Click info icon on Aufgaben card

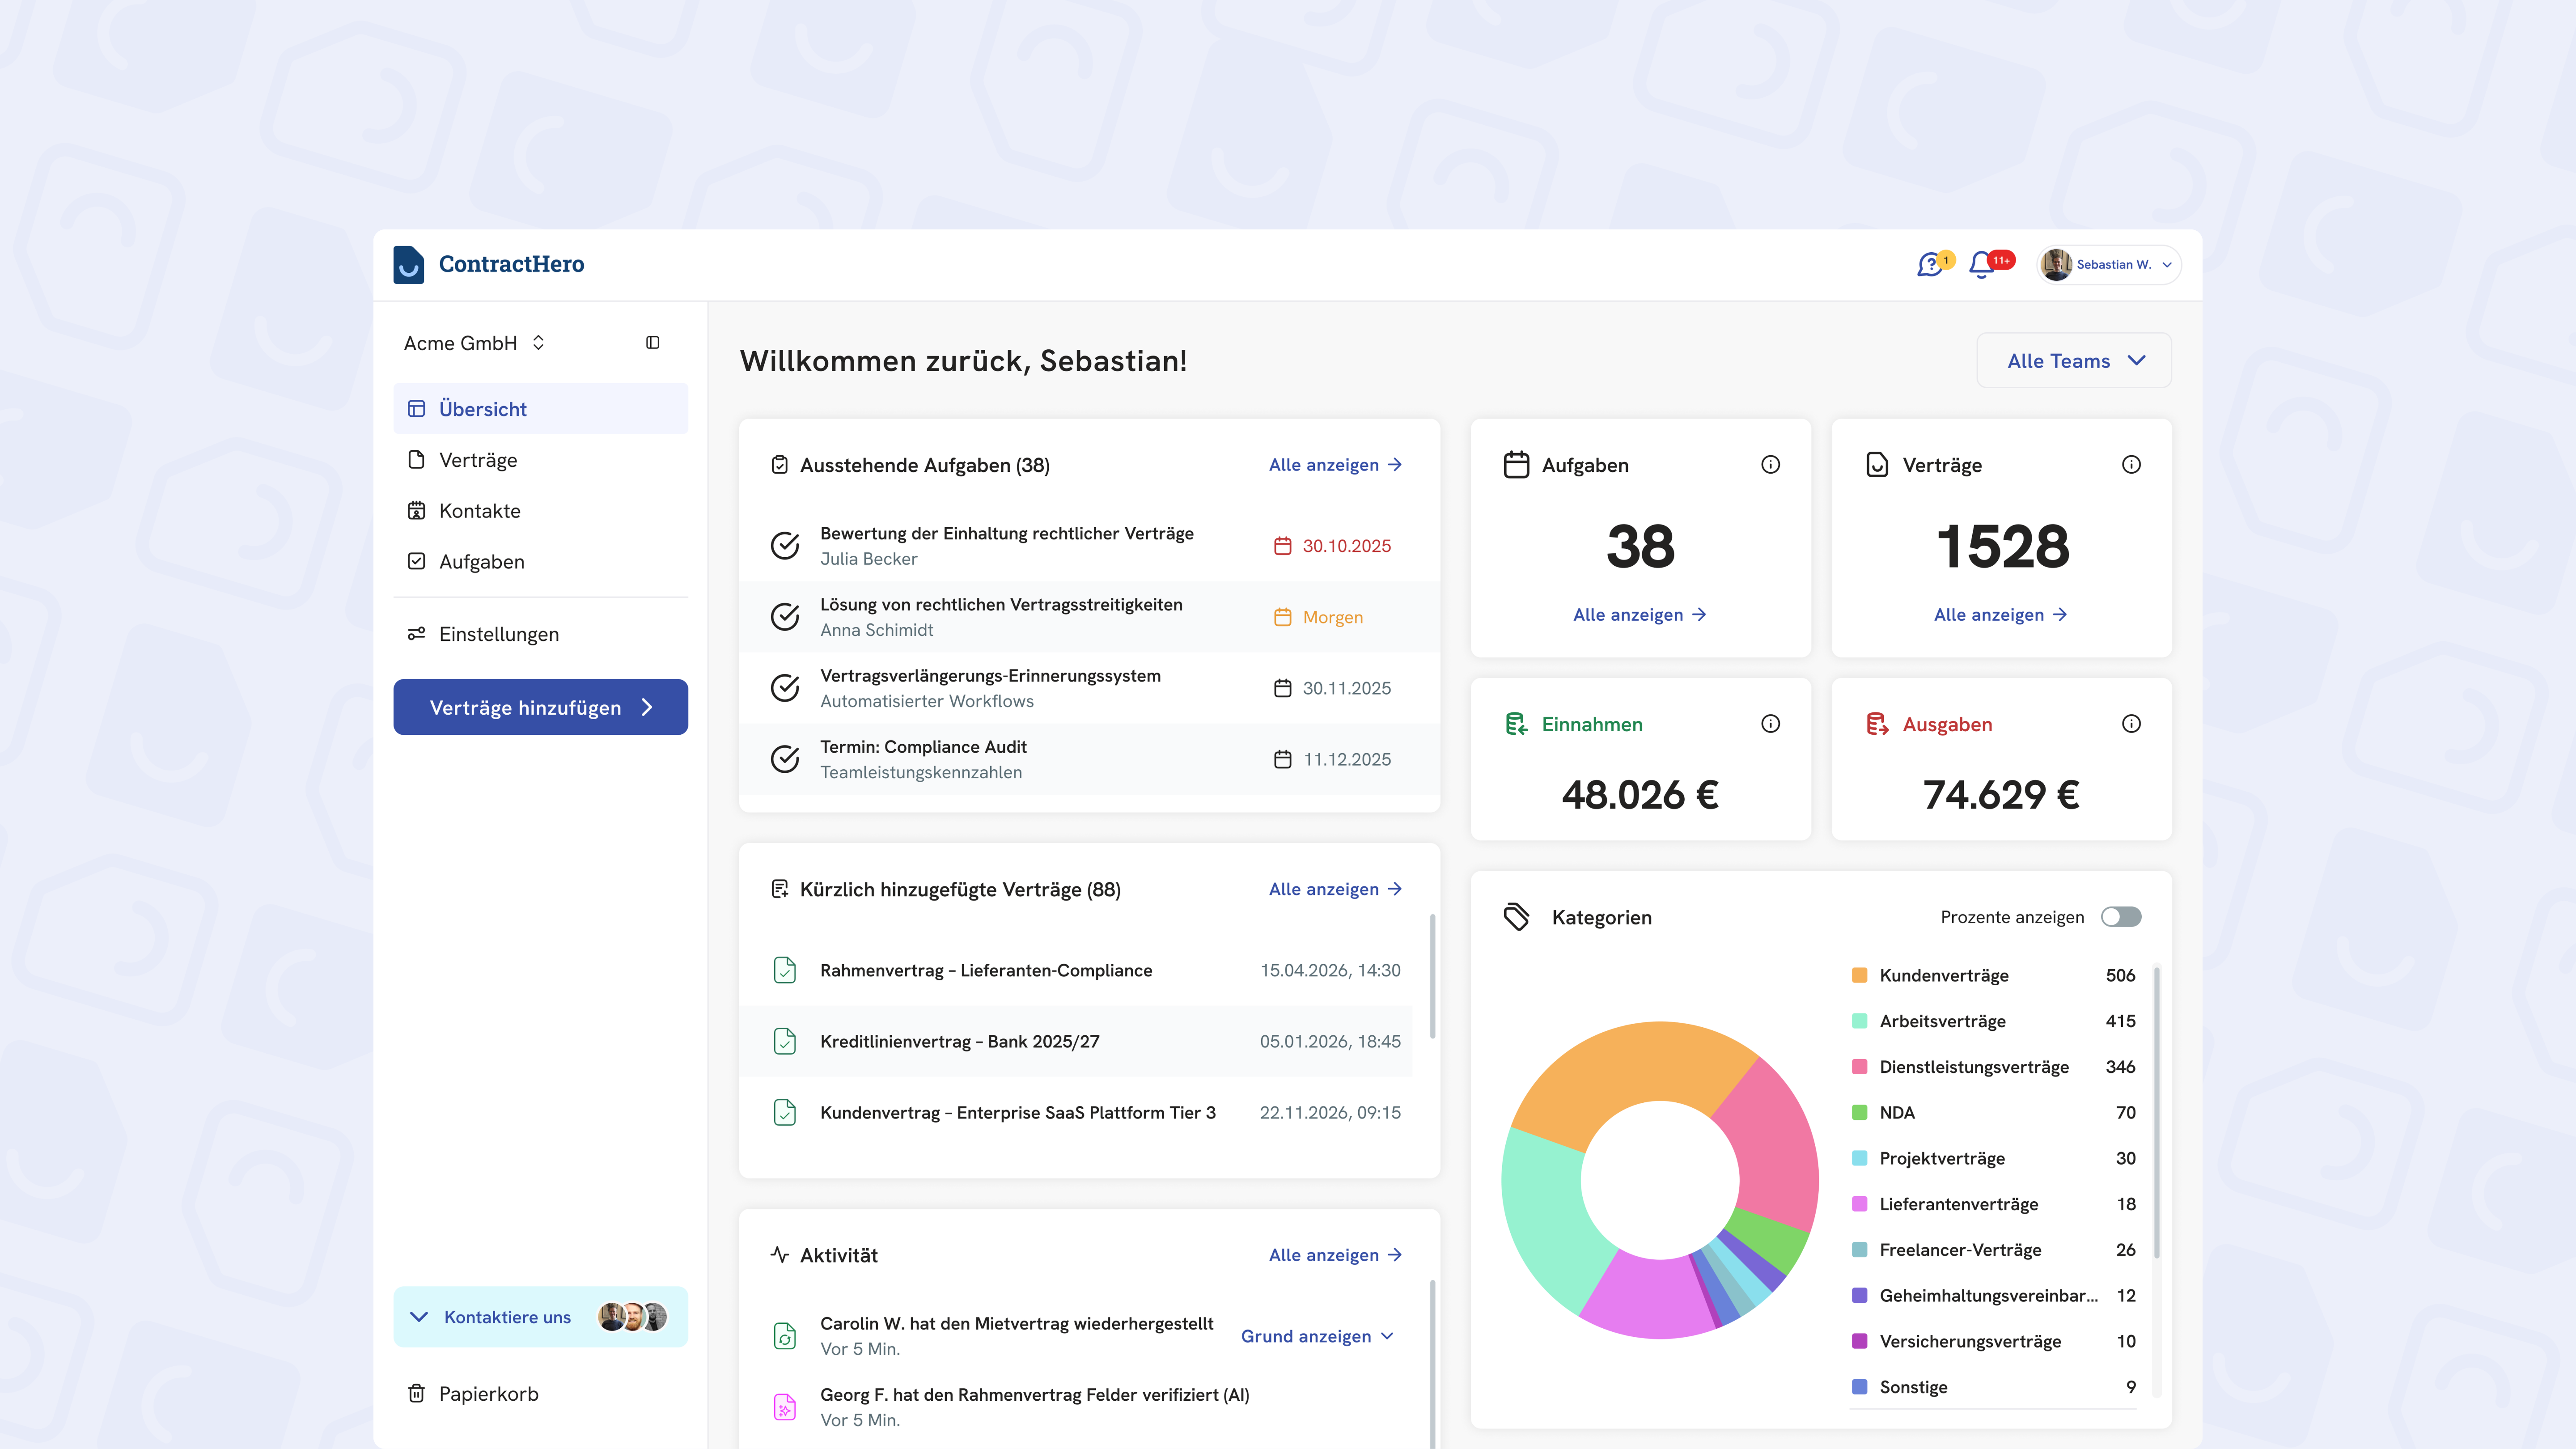[x=1770, y=465]
